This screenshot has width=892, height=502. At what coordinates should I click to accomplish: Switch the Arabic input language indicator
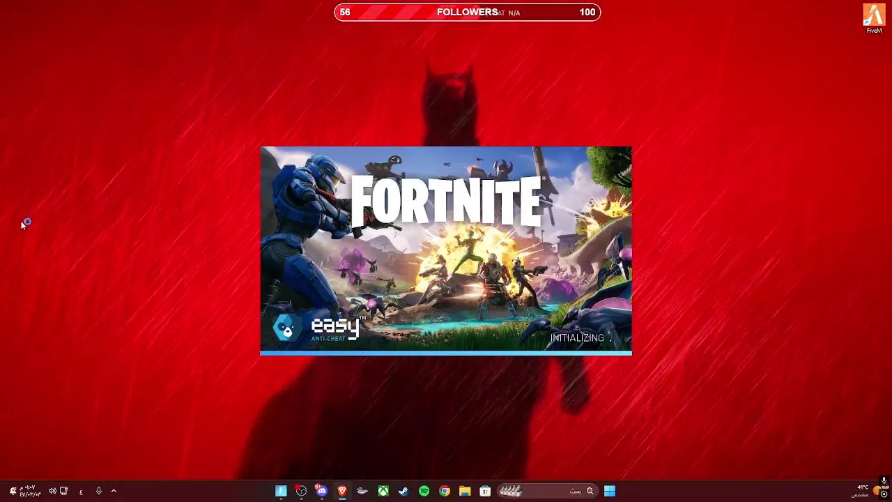[81, 492]
